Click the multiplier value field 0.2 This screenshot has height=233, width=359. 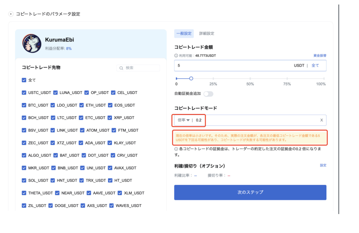[x=199, y=120]
